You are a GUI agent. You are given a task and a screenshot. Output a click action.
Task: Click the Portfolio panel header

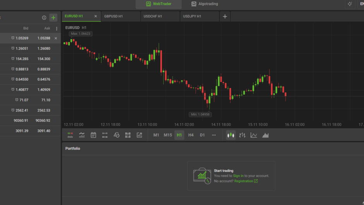[73, 149]
